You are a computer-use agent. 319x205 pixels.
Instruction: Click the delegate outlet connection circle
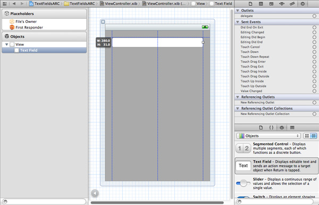point(314,16)
